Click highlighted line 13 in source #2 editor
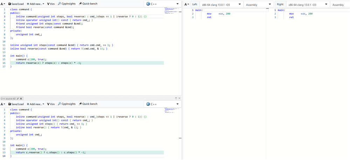The image size is (350, 160). point(87,152)
